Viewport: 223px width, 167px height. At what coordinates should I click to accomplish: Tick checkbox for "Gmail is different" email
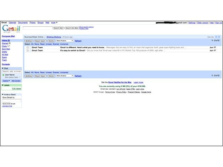pos(28,47)
